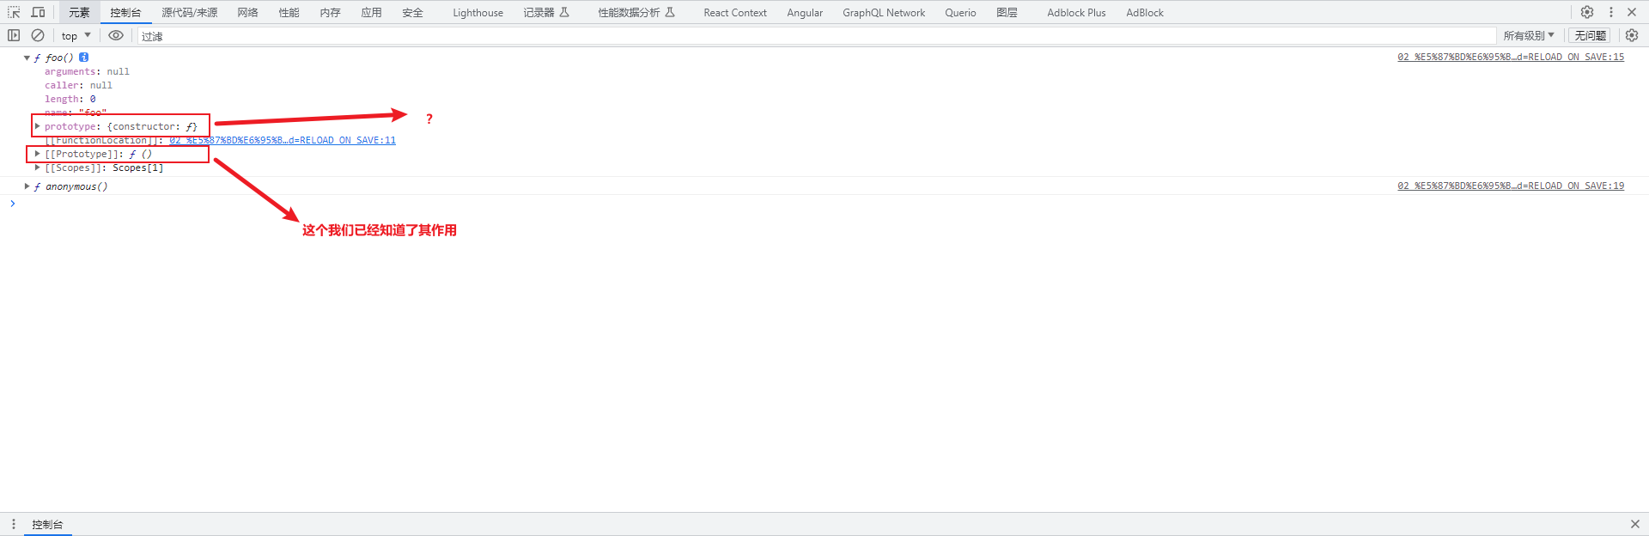Open the RELOAD_ON_SAVE:15 source link
1649x536 pixels.
[x=1510, y=58]
